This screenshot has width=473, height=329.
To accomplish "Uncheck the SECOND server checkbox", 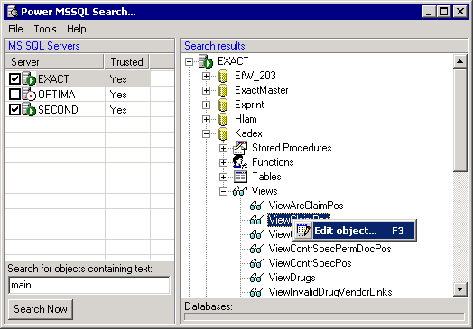I will coord(14,110).
